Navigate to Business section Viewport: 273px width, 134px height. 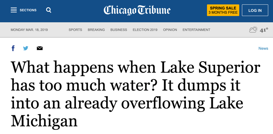[119, 30]
